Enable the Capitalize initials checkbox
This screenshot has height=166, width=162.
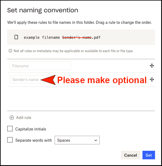(x=10, y=129)
